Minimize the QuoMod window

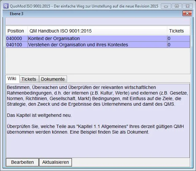click(166, 6)
